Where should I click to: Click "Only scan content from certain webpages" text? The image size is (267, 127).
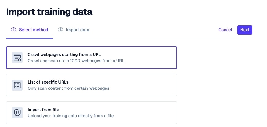tap(68, 88)
